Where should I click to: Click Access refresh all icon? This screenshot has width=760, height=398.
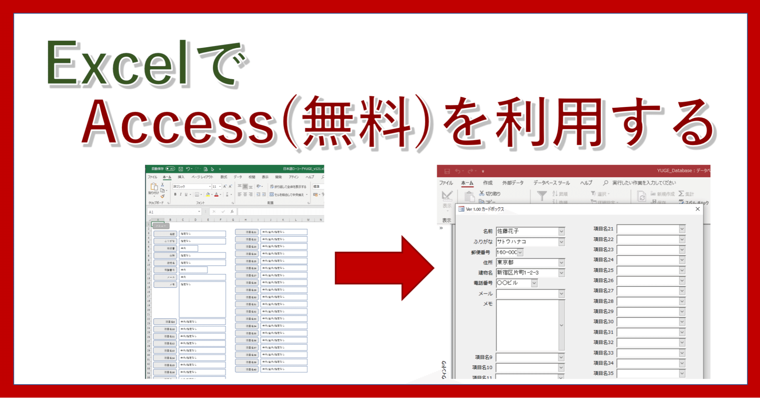pos(641,196)
